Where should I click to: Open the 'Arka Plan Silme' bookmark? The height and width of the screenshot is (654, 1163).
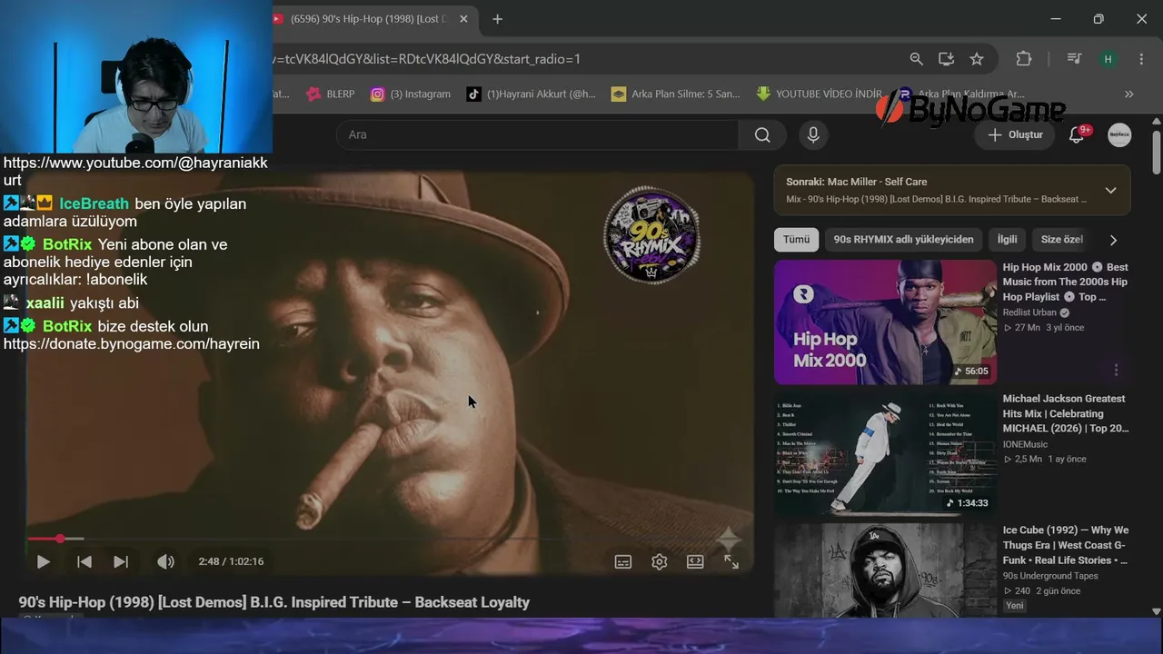676,94
